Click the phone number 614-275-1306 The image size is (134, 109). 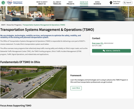97,46
